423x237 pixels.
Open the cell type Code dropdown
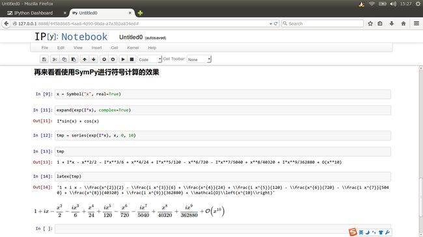tap(150, 59)
